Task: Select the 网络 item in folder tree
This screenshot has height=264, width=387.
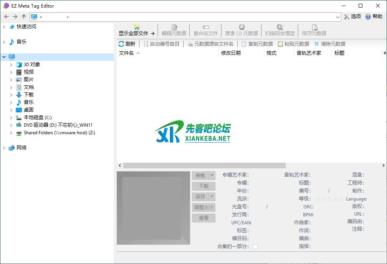Action: pos(22,148)
